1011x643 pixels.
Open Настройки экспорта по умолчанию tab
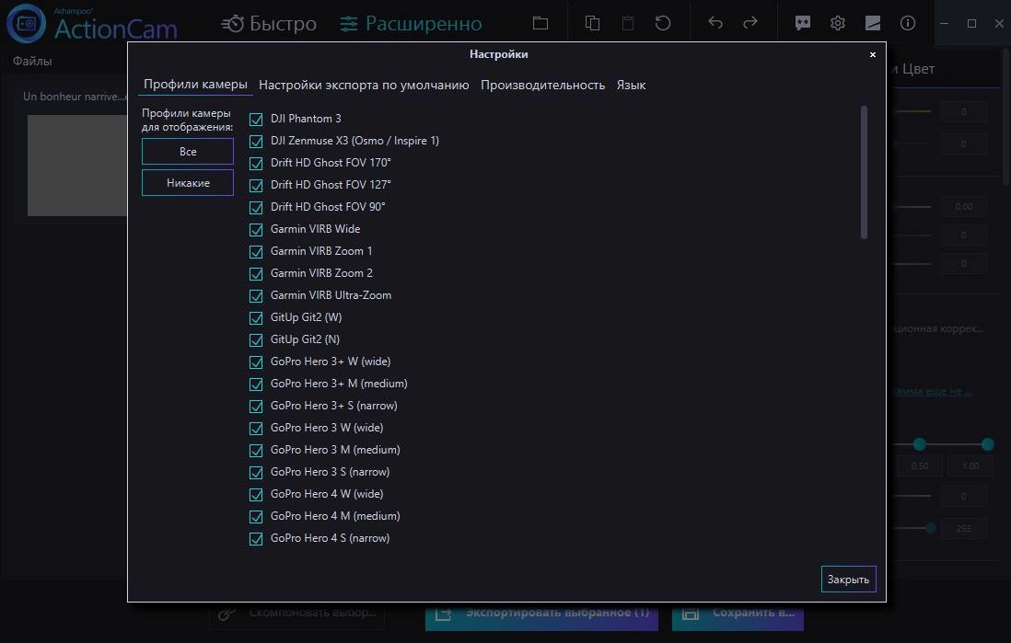pos(364,85)
